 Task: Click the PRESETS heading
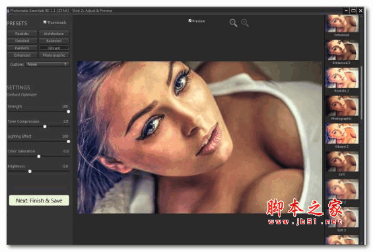coord(17,23)
